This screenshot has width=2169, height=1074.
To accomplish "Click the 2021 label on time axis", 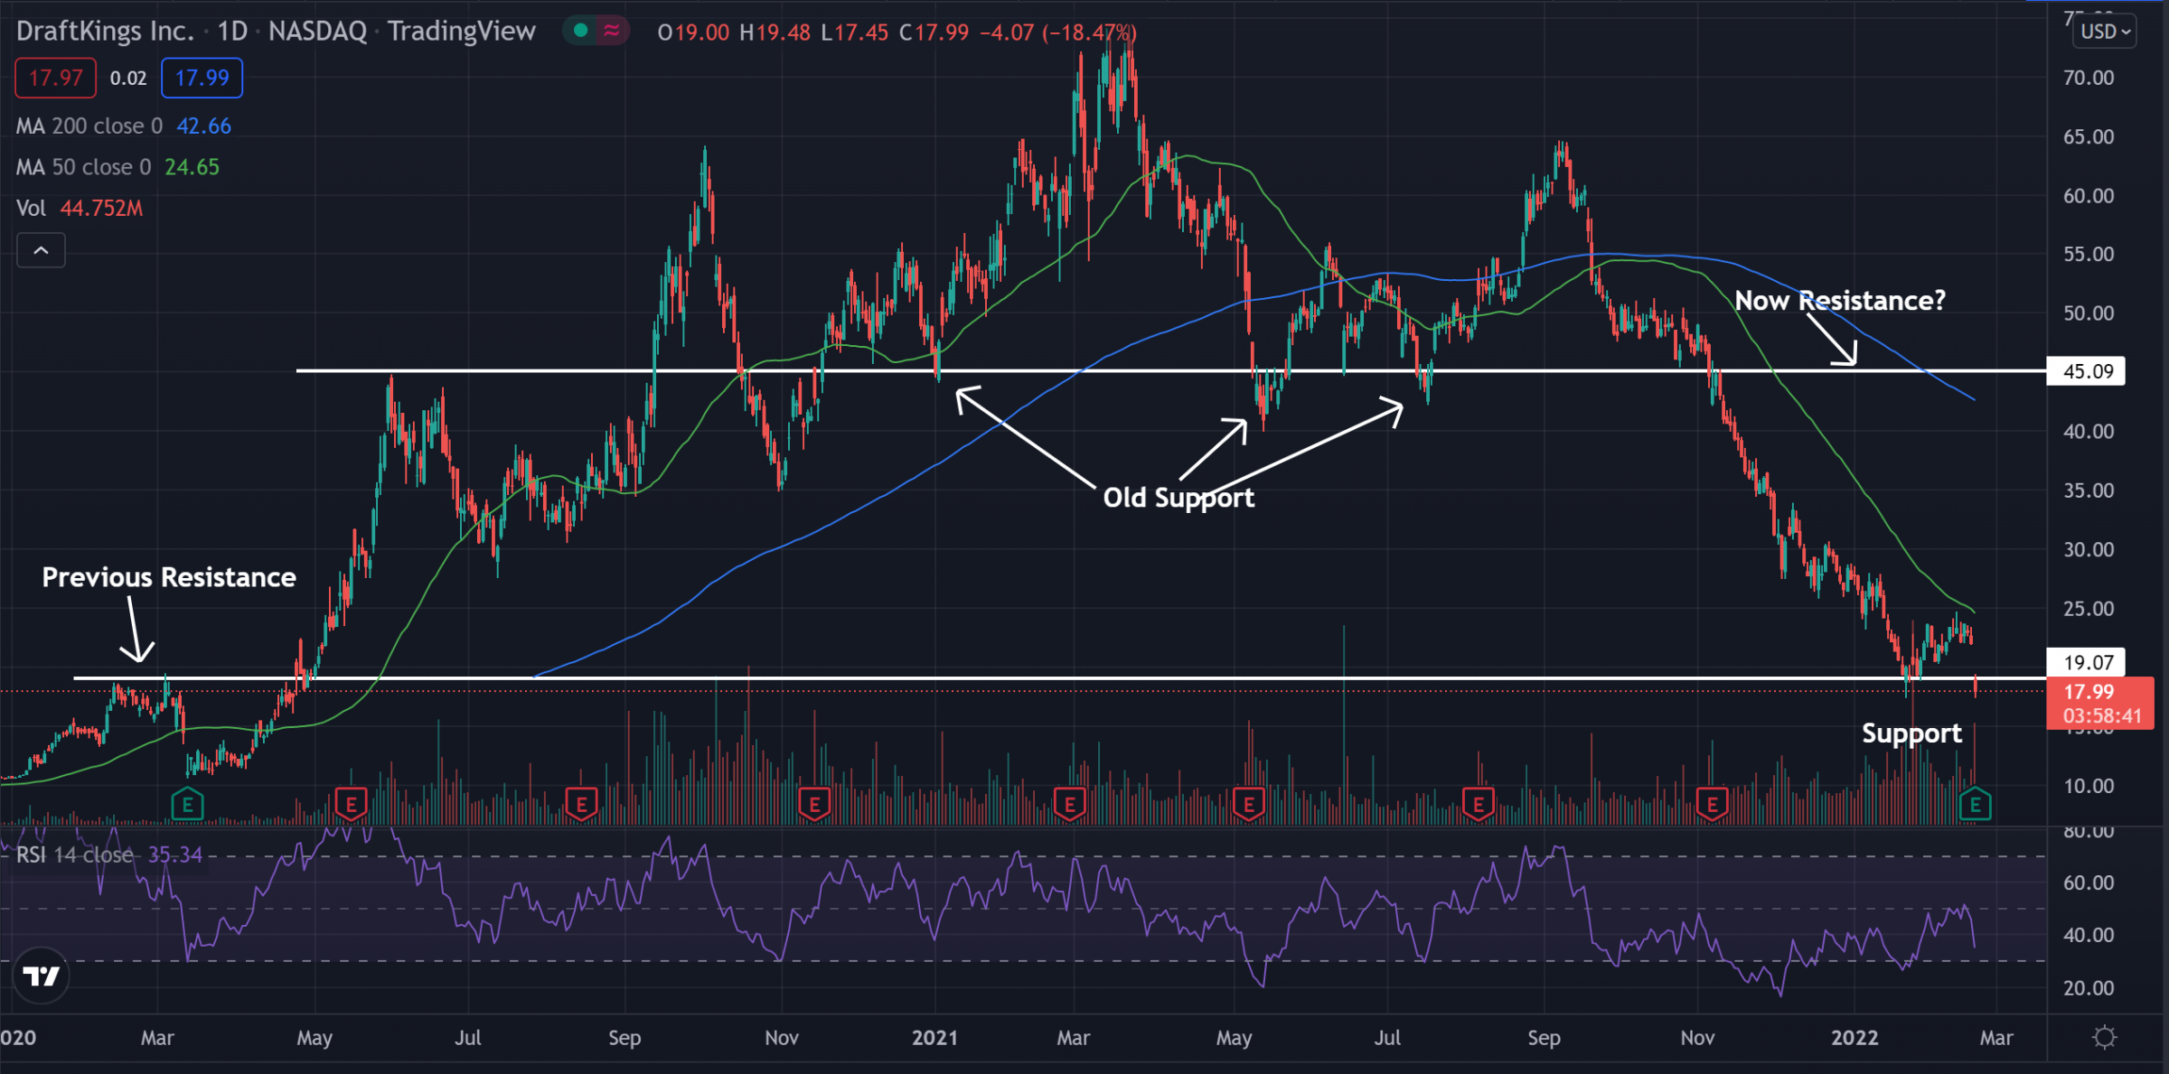I will [x=934, y=1038].
